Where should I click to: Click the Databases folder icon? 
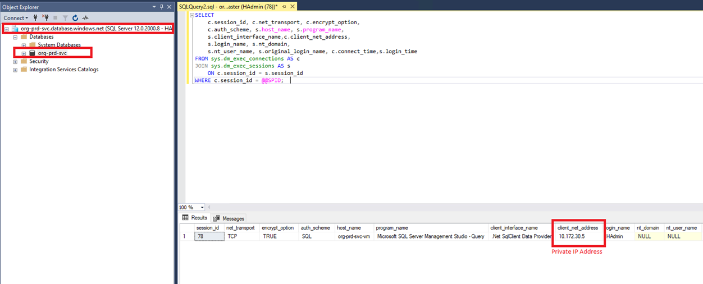(24, 36)
